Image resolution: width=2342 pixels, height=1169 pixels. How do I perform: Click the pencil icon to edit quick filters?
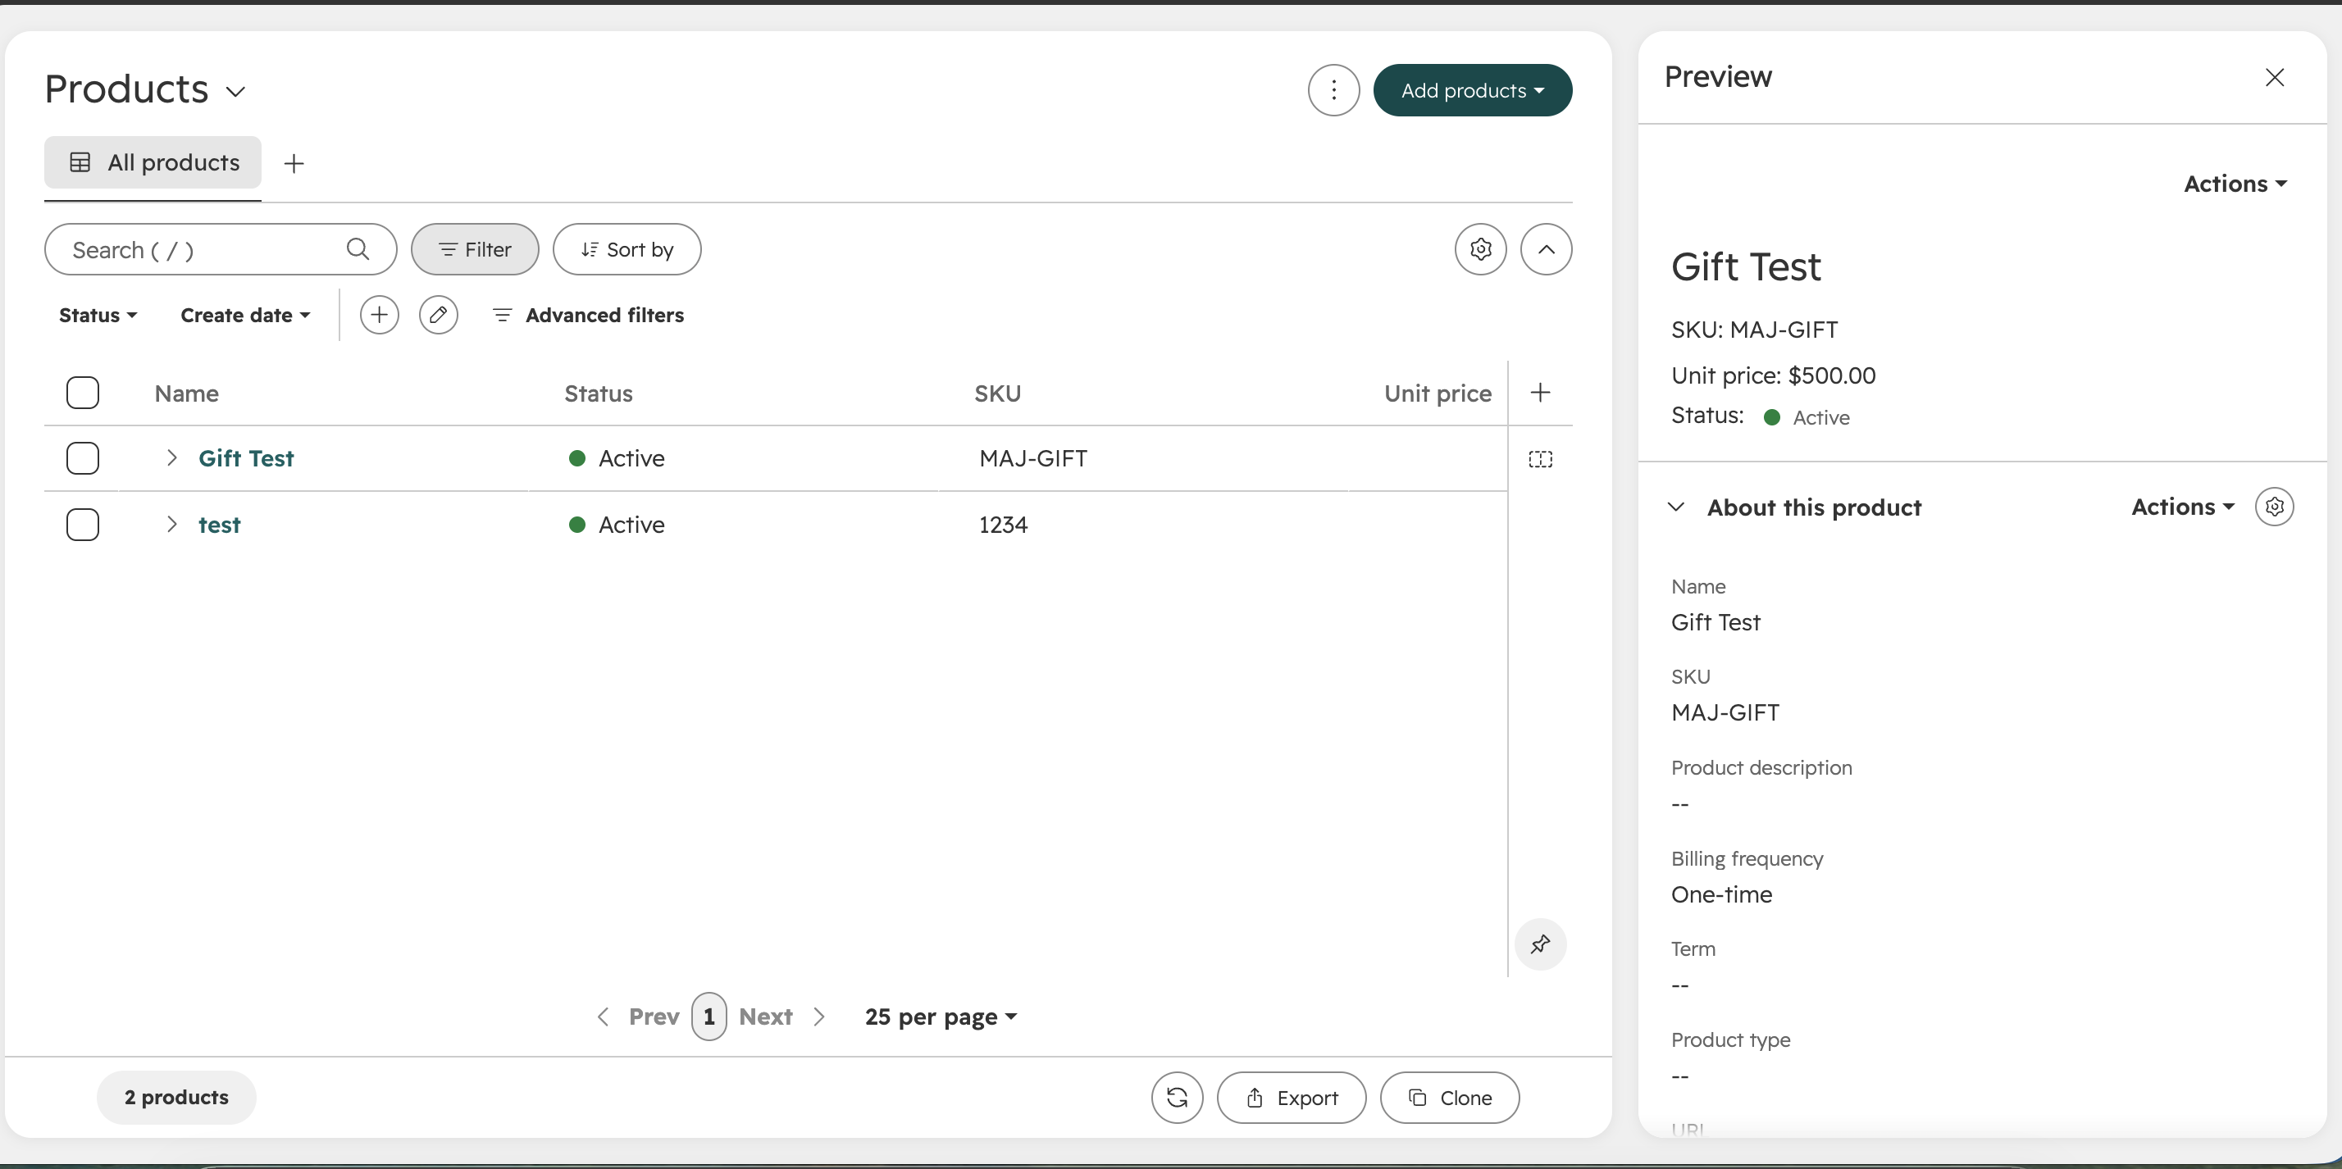(438, 315)
